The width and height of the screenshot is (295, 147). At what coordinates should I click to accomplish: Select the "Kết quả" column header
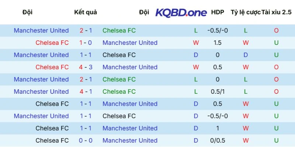[x=86, y=12]
